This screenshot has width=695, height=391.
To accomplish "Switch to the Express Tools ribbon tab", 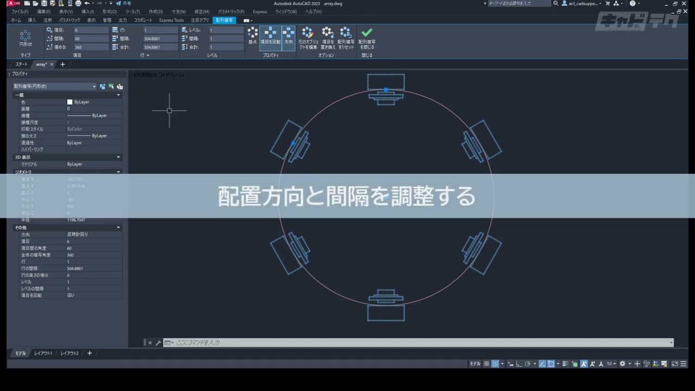I will (171, 20).
